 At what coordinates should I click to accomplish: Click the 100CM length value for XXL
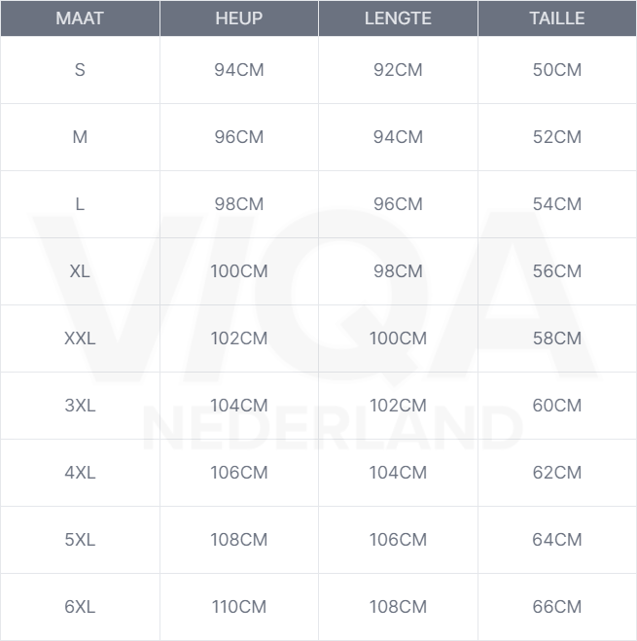pyautogui.click(x=398, y=338)
